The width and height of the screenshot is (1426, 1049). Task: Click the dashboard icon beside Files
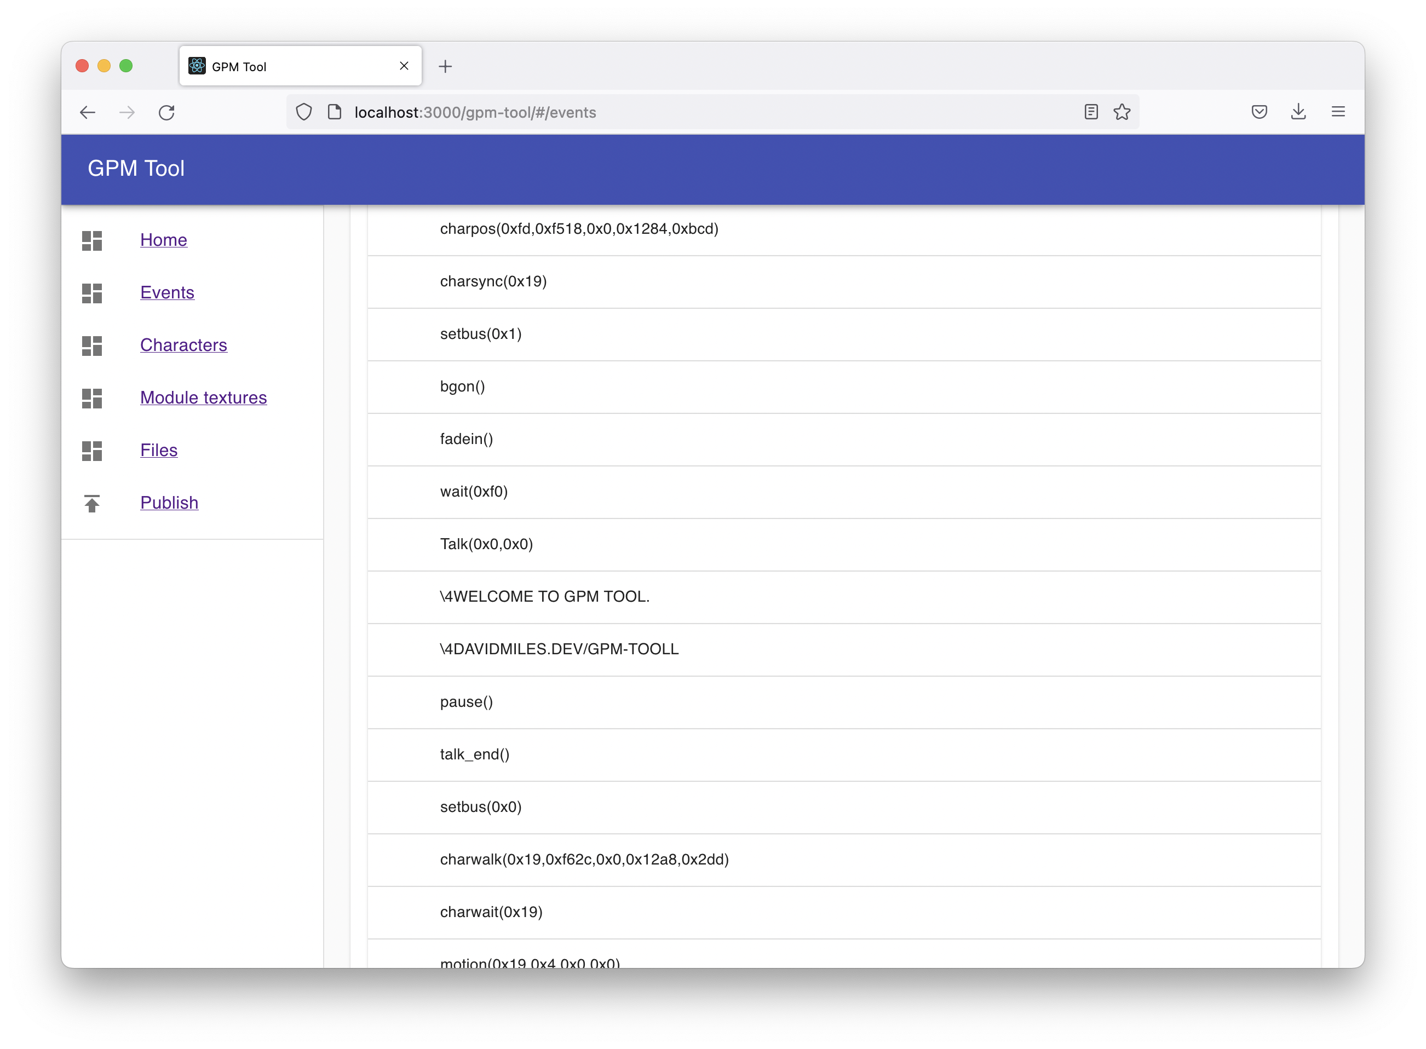click(x=92, y=450)
